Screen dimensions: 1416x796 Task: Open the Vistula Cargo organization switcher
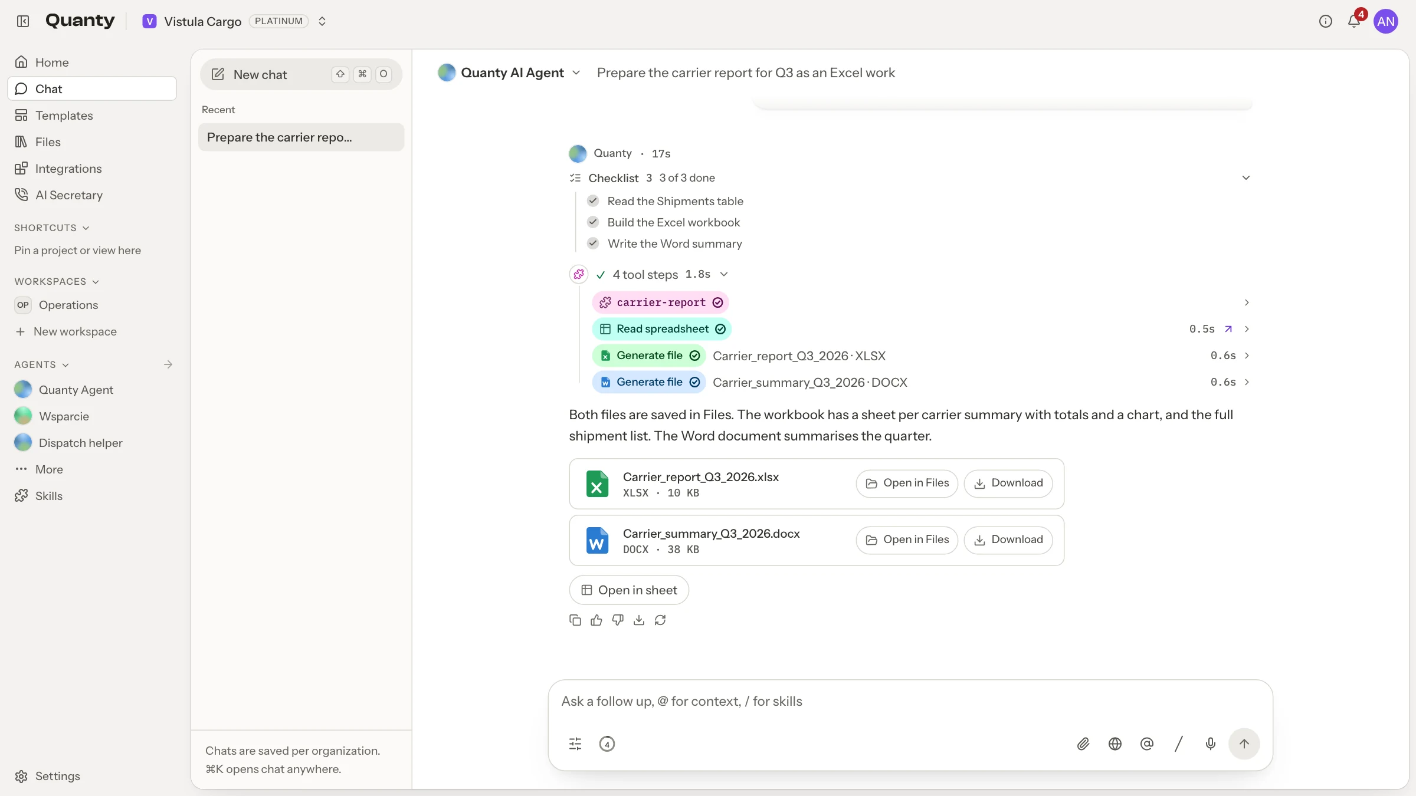point(234,21)
